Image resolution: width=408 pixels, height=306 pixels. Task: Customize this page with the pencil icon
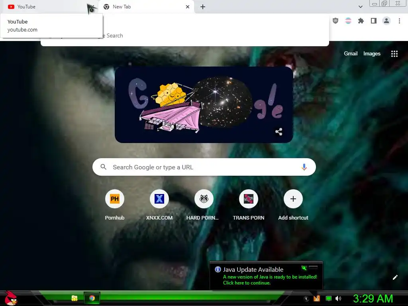(395, 277)
